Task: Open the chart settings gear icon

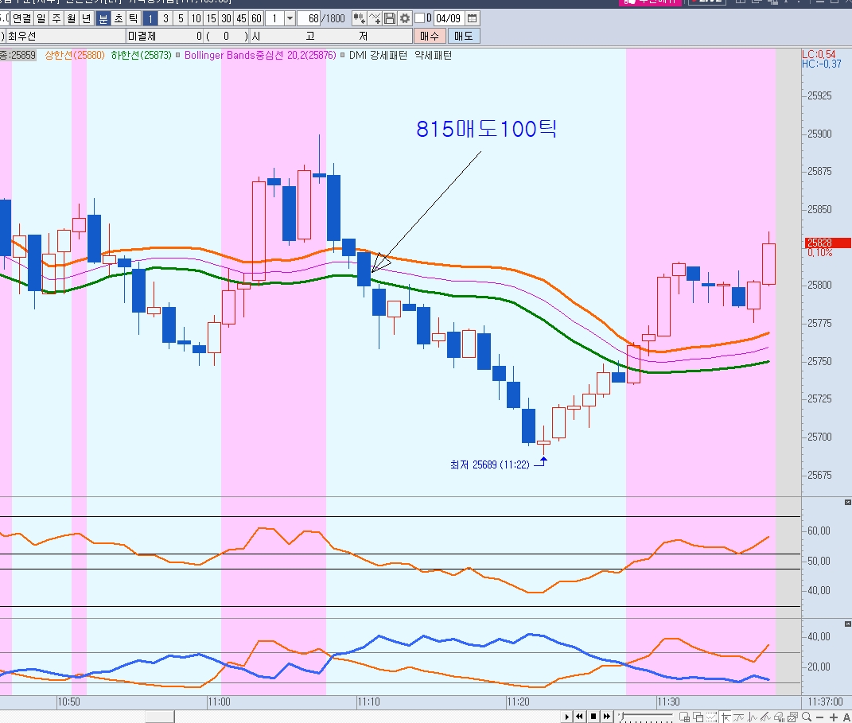Action: pos(405,18)
